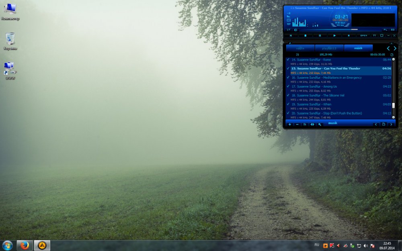
Task: Toggle playlist visibility with PL button
Action: click(x=386, y=30)
